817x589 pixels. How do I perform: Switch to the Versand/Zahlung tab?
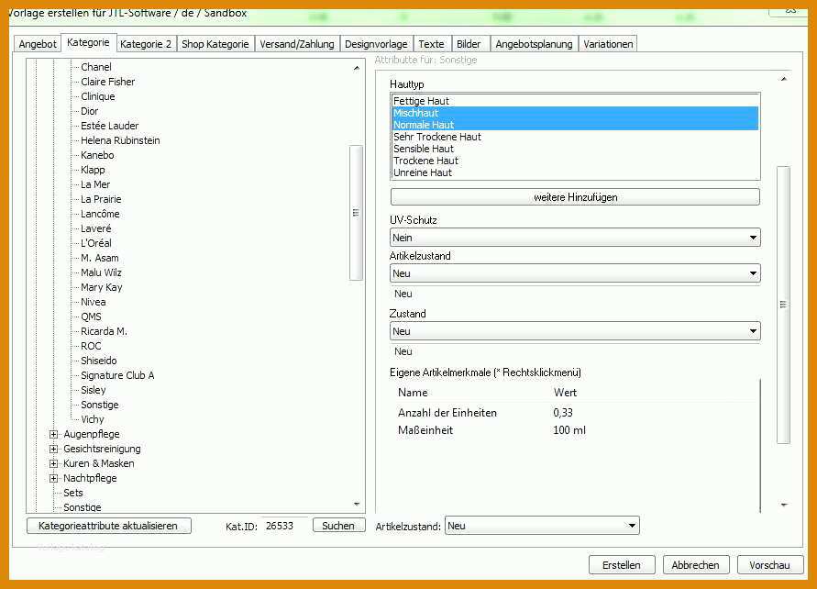pyautogui.click(x=296, y=44)
